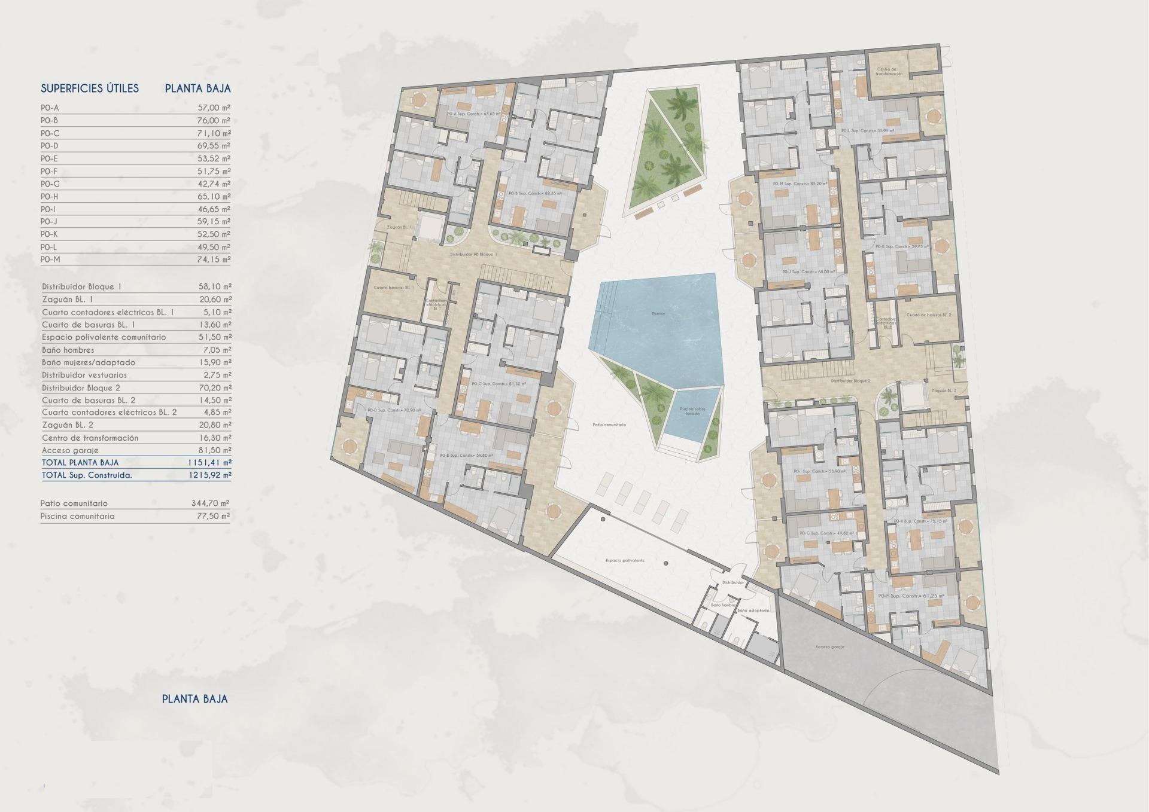
Task: Click the Piscina sobre tocado small pool
Action: pyautogui.click(x=694, y=410)
